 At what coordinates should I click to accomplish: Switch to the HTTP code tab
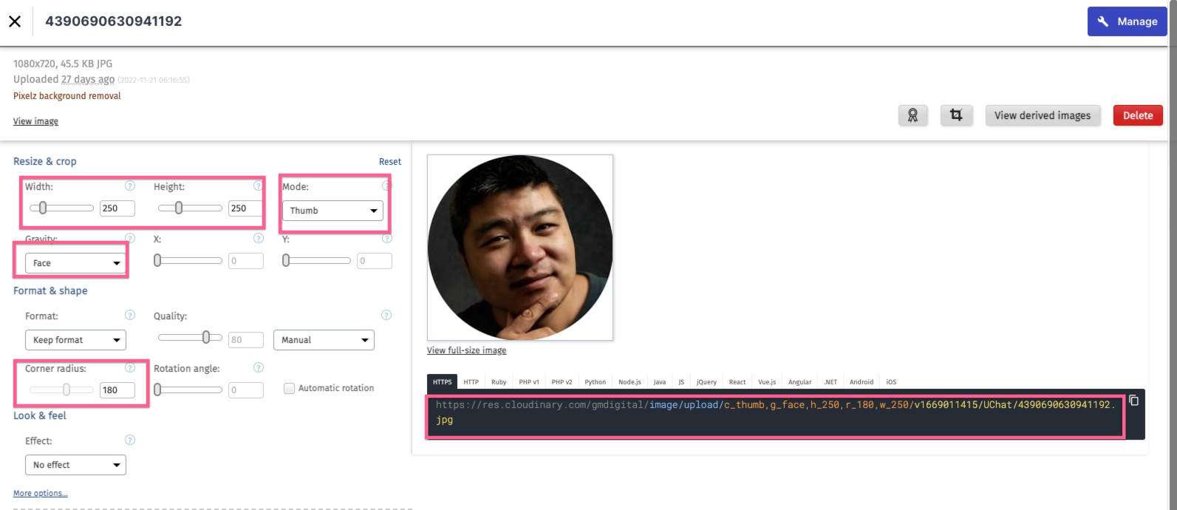[471, 382]
